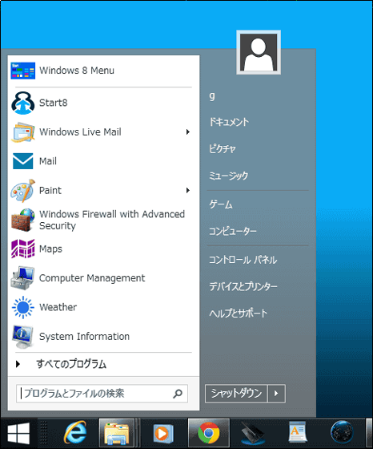373x449 pixels.
Task: Click the Windows 8 Menu text entry
Action: (x=77, y=71)
